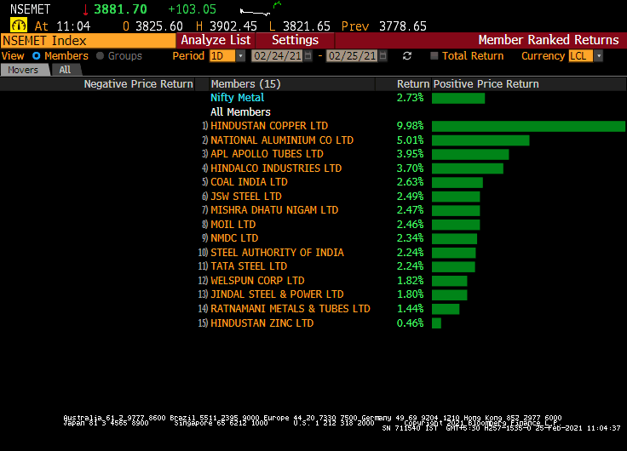Click the Return column header
Screen dimensions: 627x451
[x=413, y=84]
